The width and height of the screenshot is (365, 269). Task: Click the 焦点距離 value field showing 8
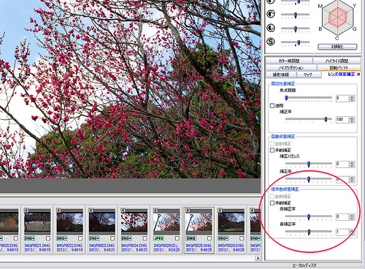(342, 98)
